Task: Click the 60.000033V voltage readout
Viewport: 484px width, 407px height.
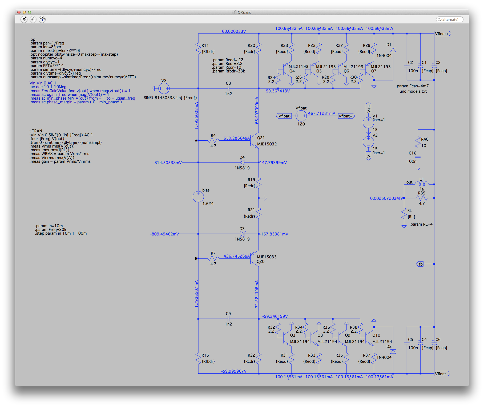Action: tap(234, 31)
